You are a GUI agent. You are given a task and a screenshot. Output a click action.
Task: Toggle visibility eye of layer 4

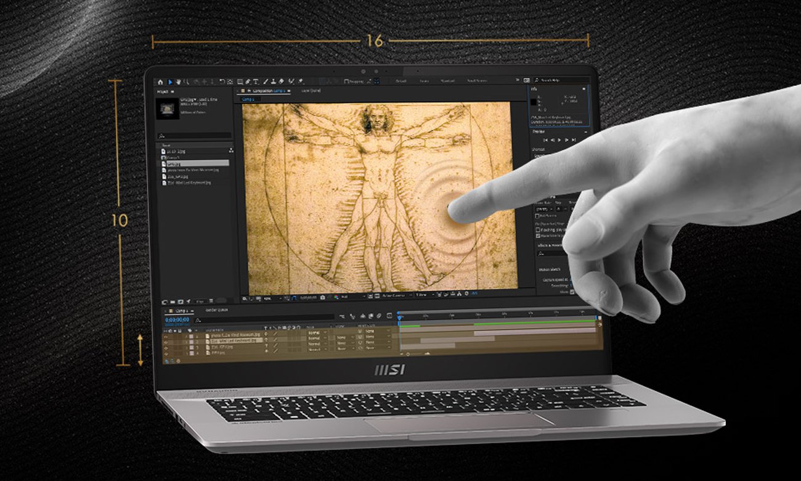tap(166, 353)
